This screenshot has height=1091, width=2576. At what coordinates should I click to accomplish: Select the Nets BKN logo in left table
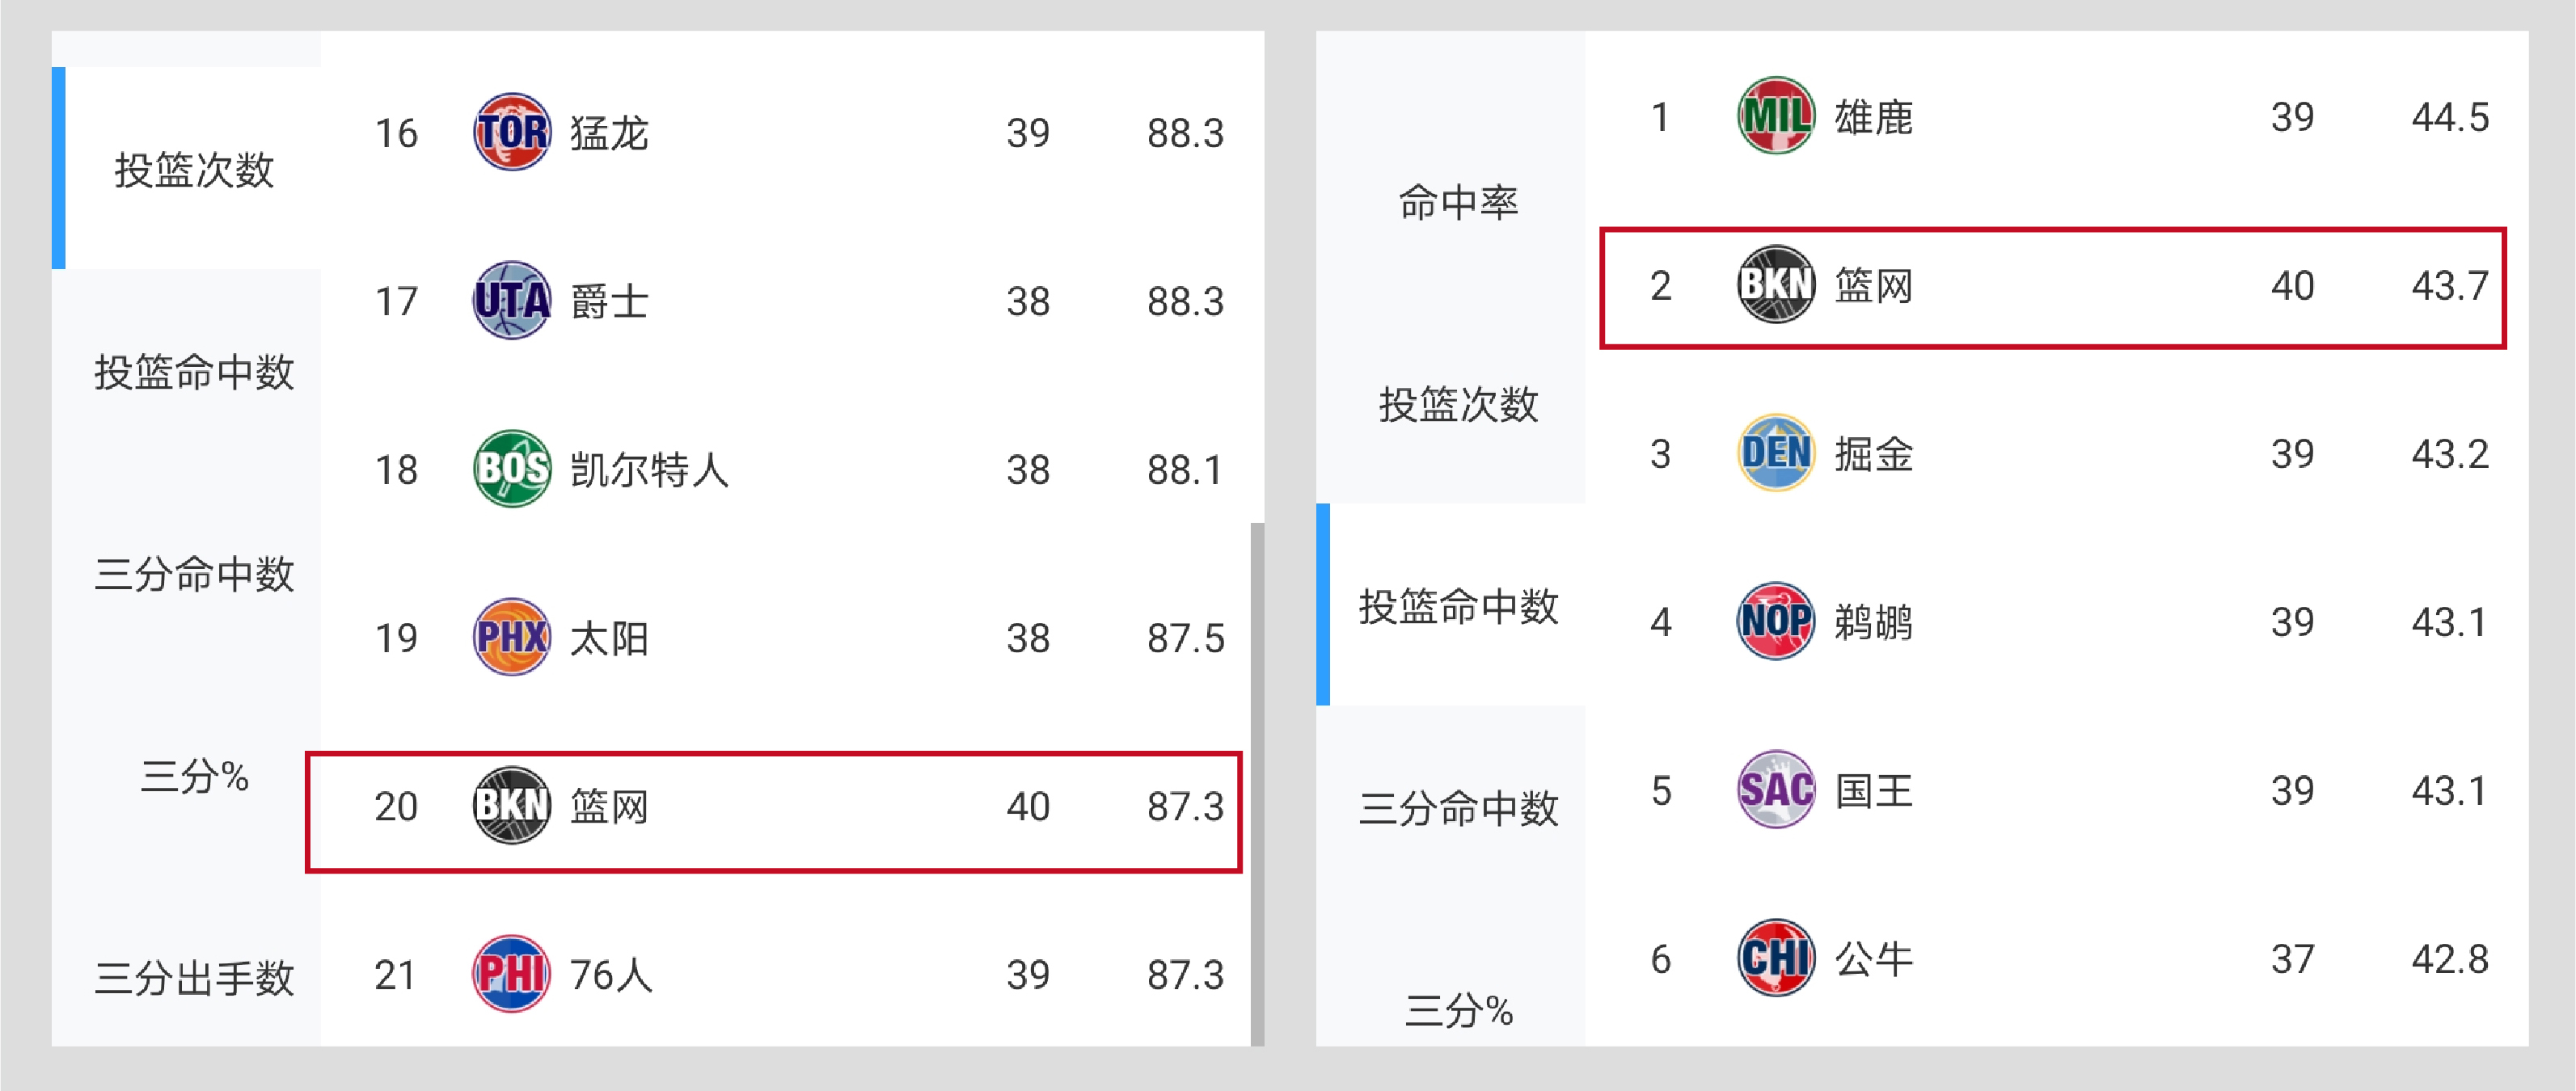click(510, 805)
